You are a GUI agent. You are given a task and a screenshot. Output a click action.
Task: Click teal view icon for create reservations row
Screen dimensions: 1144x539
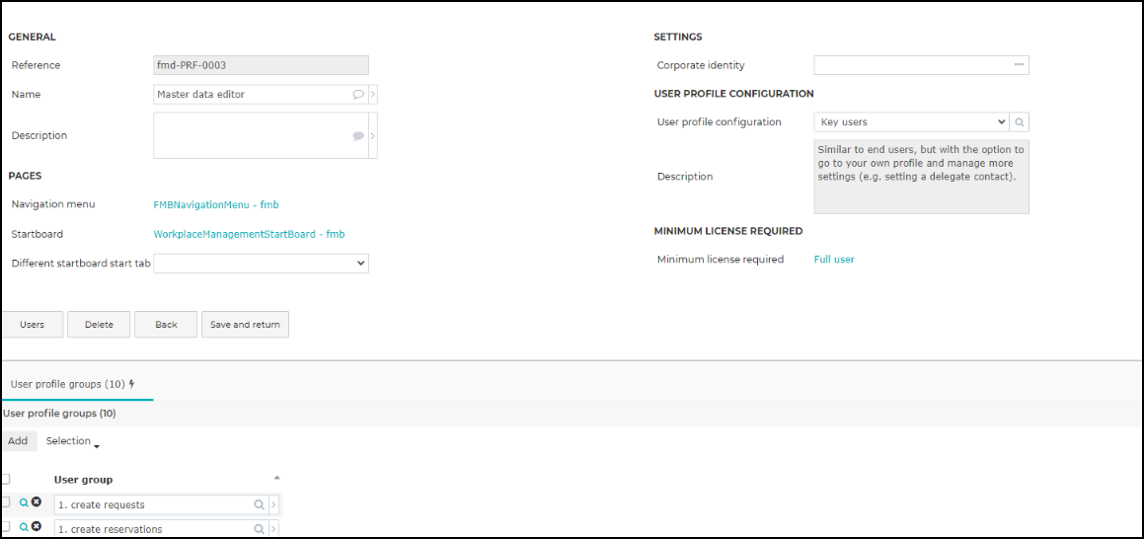(24, 526)
